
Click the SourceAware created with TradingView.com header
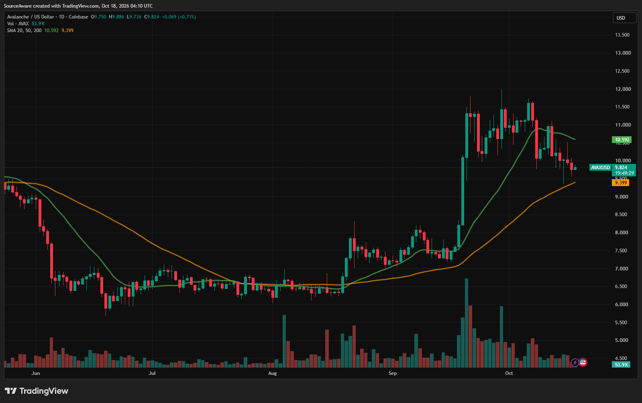coord(78,6)
